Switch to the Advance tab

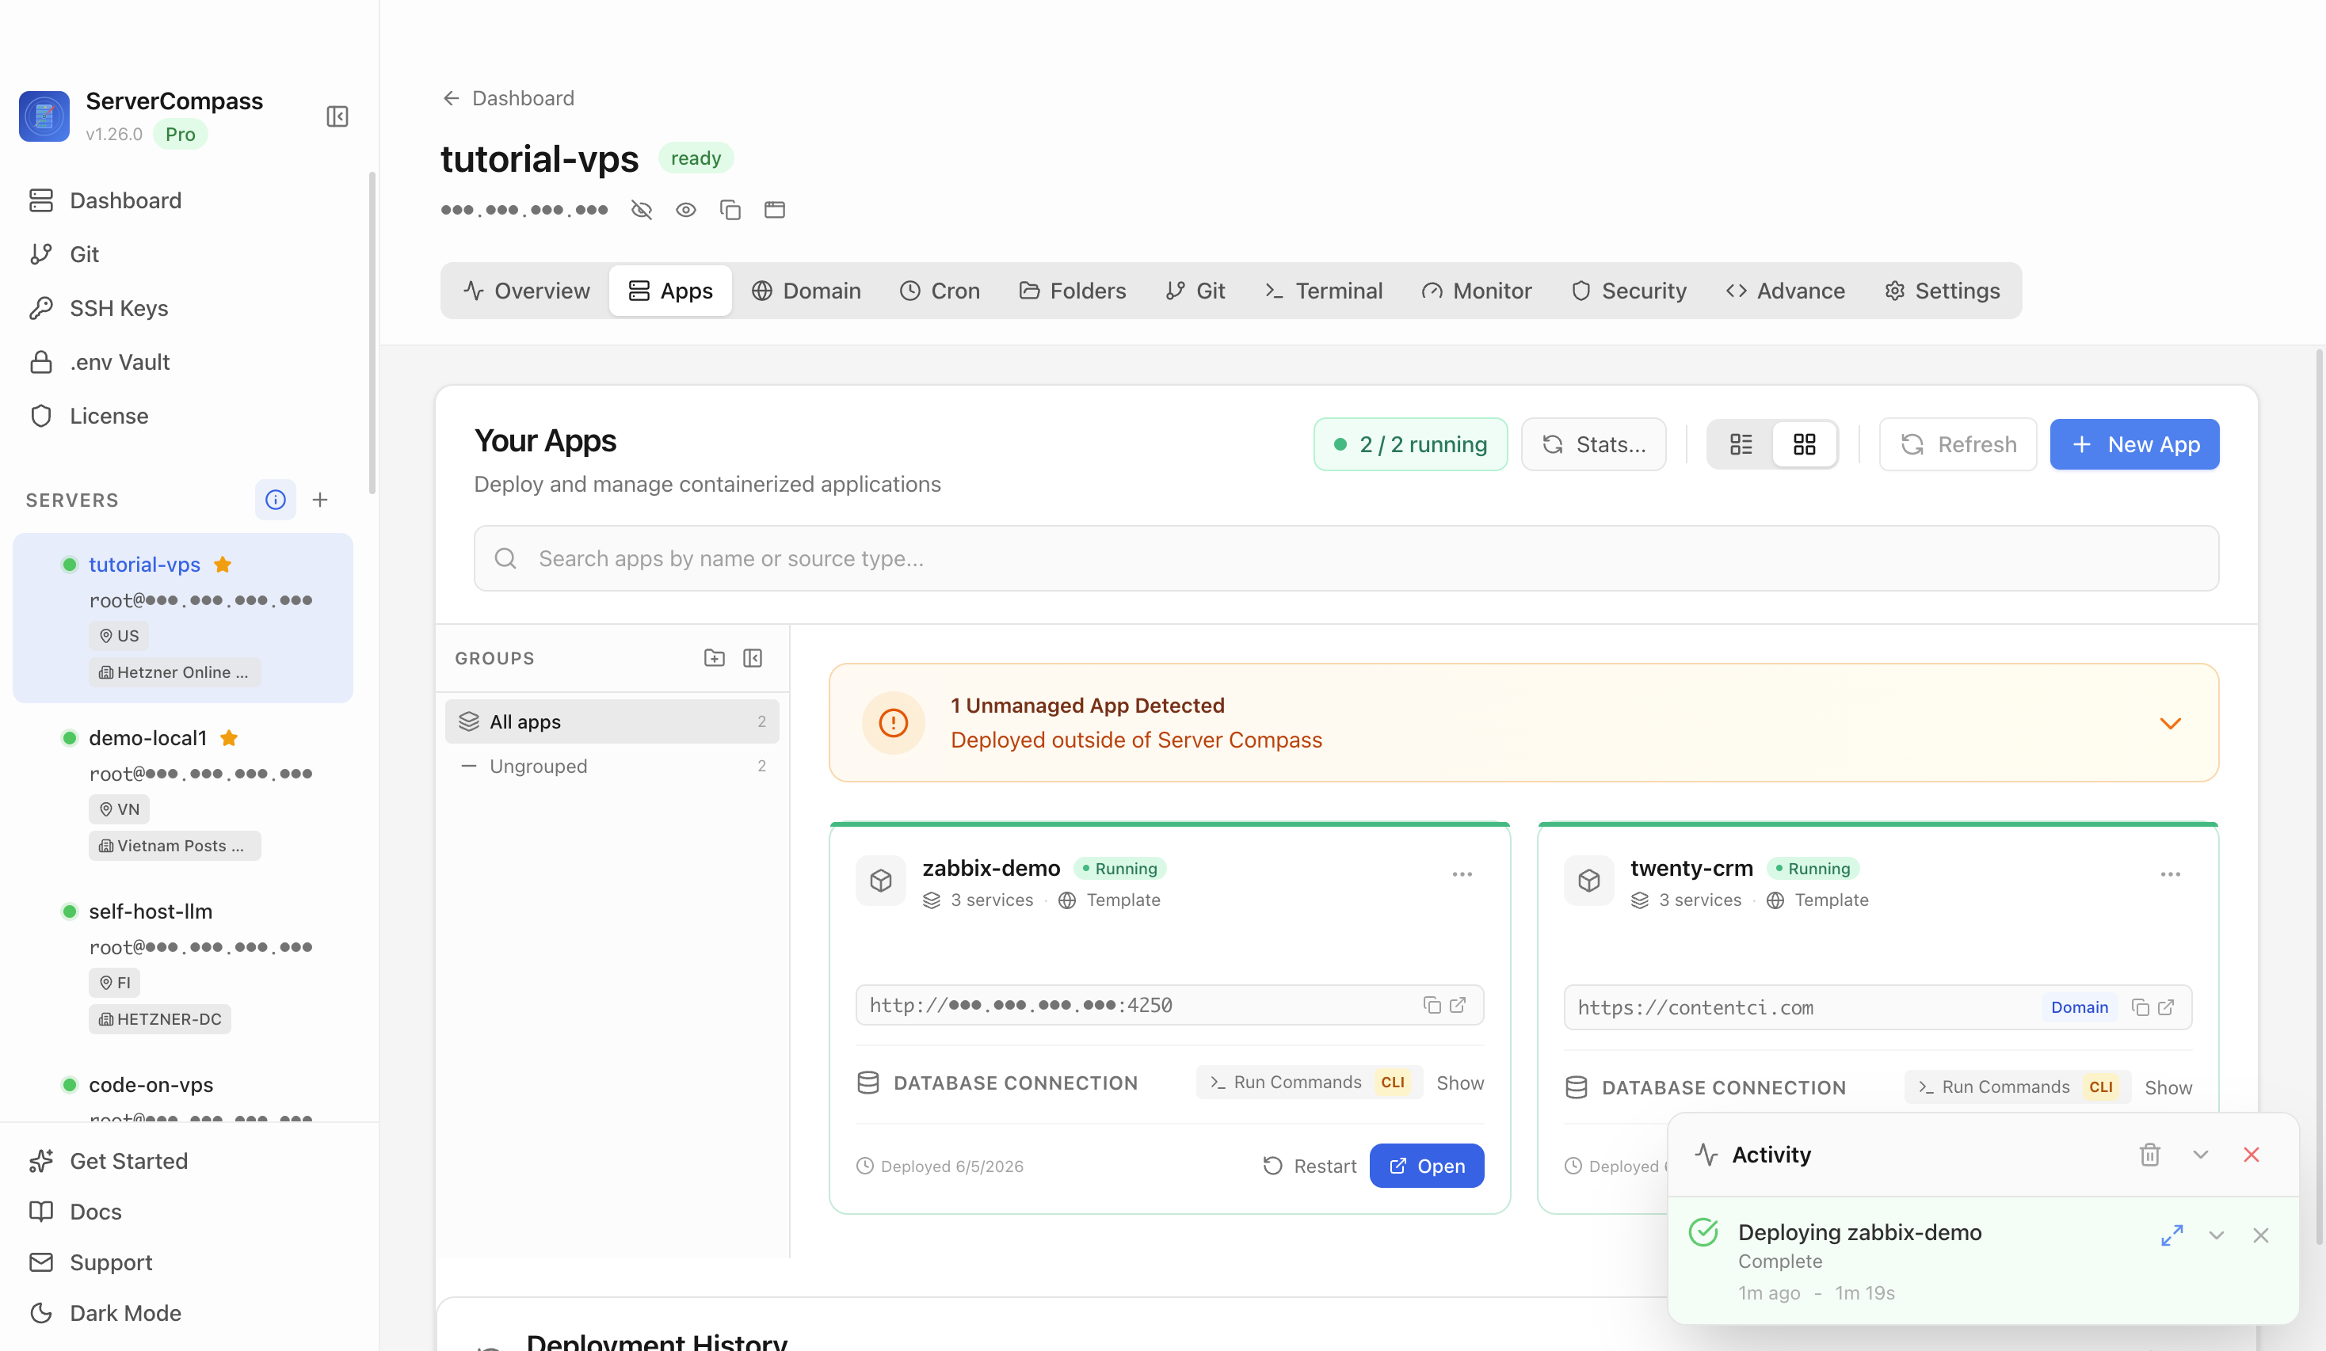[x=1785, y=291]
